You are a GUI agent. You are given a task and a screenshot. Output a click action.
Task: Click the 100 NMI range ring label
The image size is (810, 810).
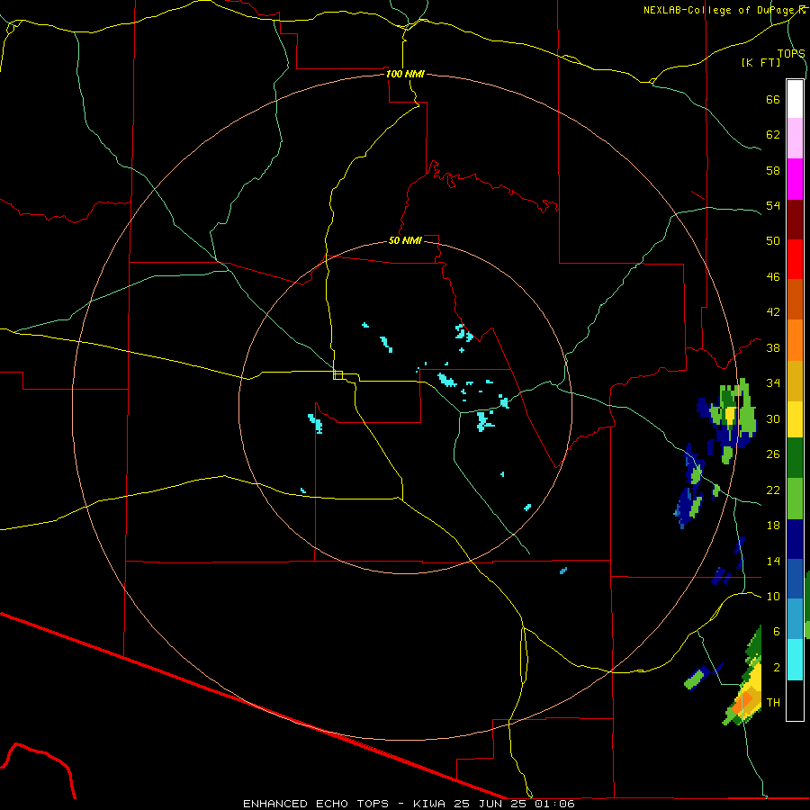(406, 74)
